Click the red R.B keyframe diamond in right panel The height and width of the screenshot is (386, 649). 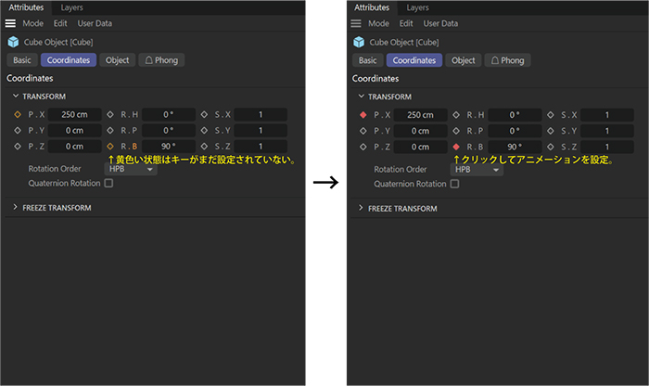tap(456, 147)
